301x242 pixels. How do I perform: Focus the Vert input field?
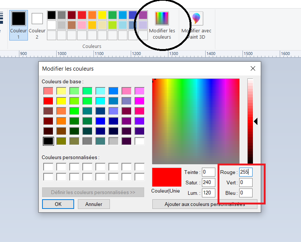[x=246, y=183]
